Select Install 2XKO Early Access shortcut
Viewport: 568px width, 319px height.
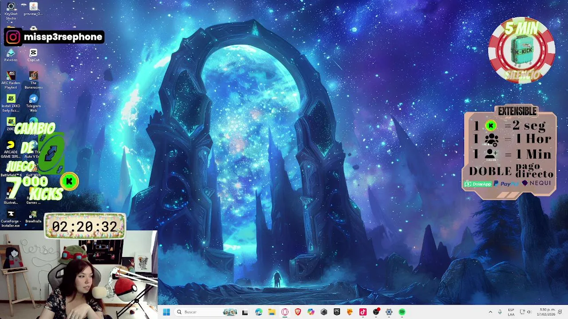(11, 103)
